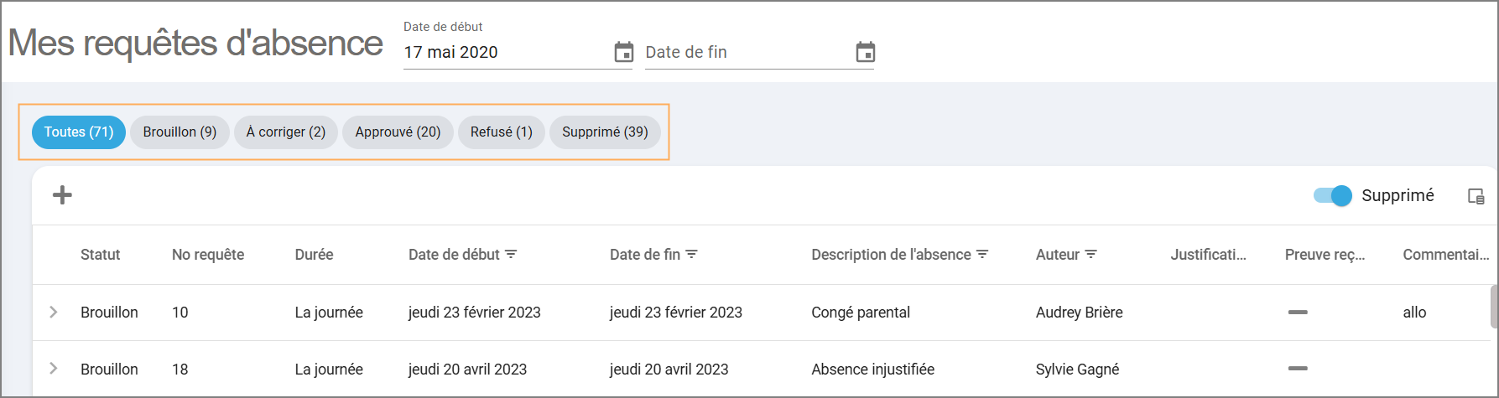Image resolution: width=1499 pixels, height=398 pixels.
Task: Open the Date de début calendar picker
Action: pos(623,52)
